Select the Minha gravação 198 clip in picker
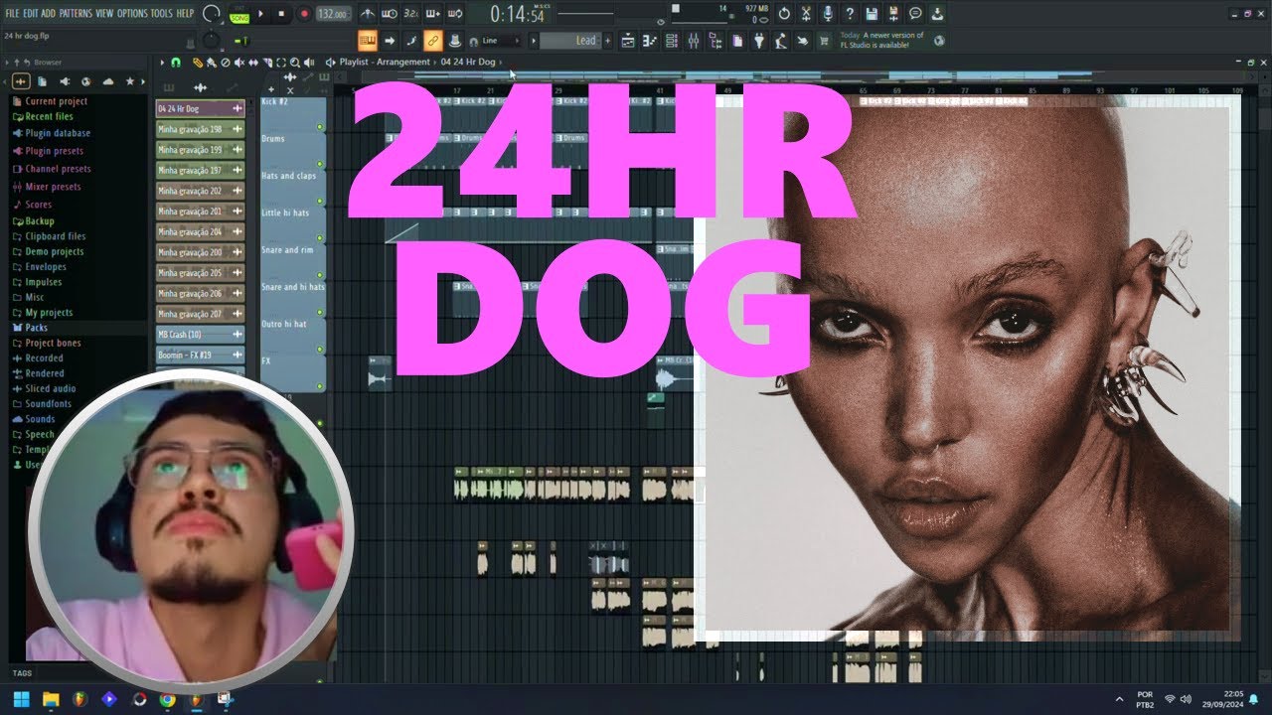Image resolution: width=1272 pixels, height=715 pixels. 200,129
